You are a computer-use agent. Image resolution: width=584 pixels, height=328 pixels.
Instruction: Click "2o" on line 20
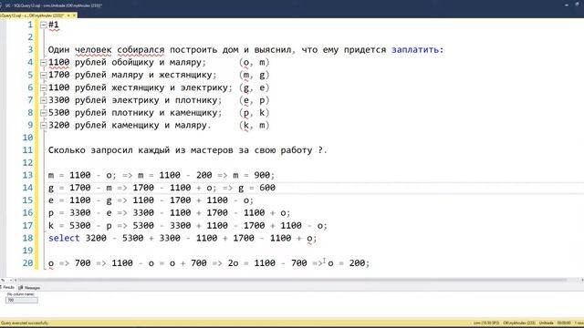pos(234,263)
